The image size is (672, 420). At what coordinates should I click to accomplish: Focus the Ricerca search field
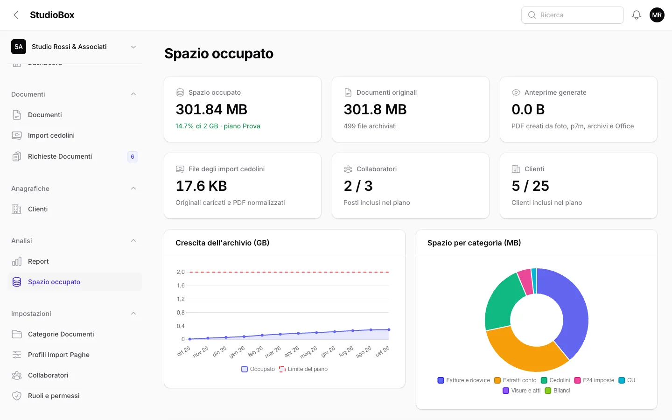573,15
